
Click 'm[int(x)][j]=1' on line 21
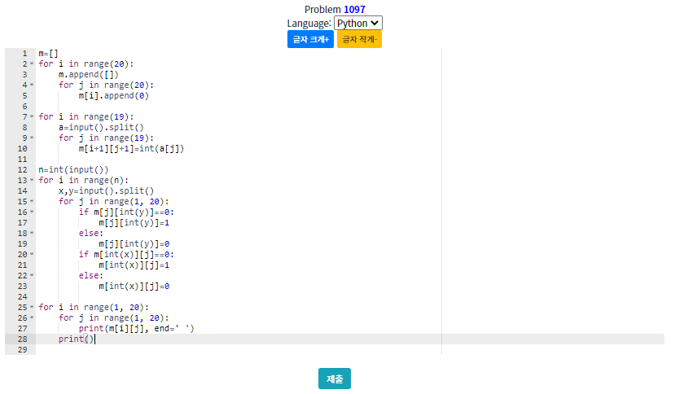coord(134,265)
